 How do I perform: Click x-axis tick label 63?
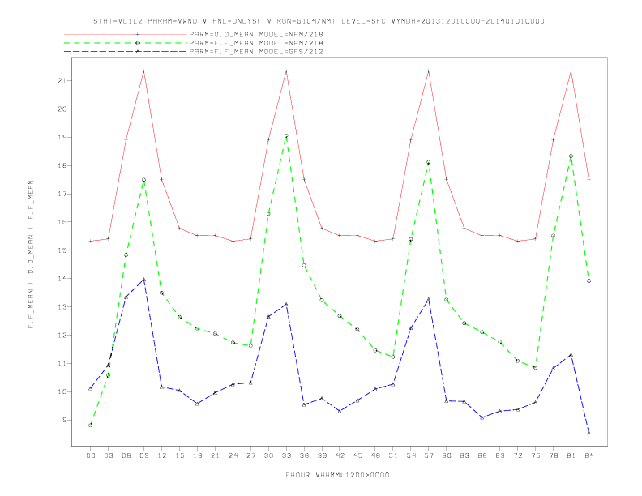tap(464, 455)
